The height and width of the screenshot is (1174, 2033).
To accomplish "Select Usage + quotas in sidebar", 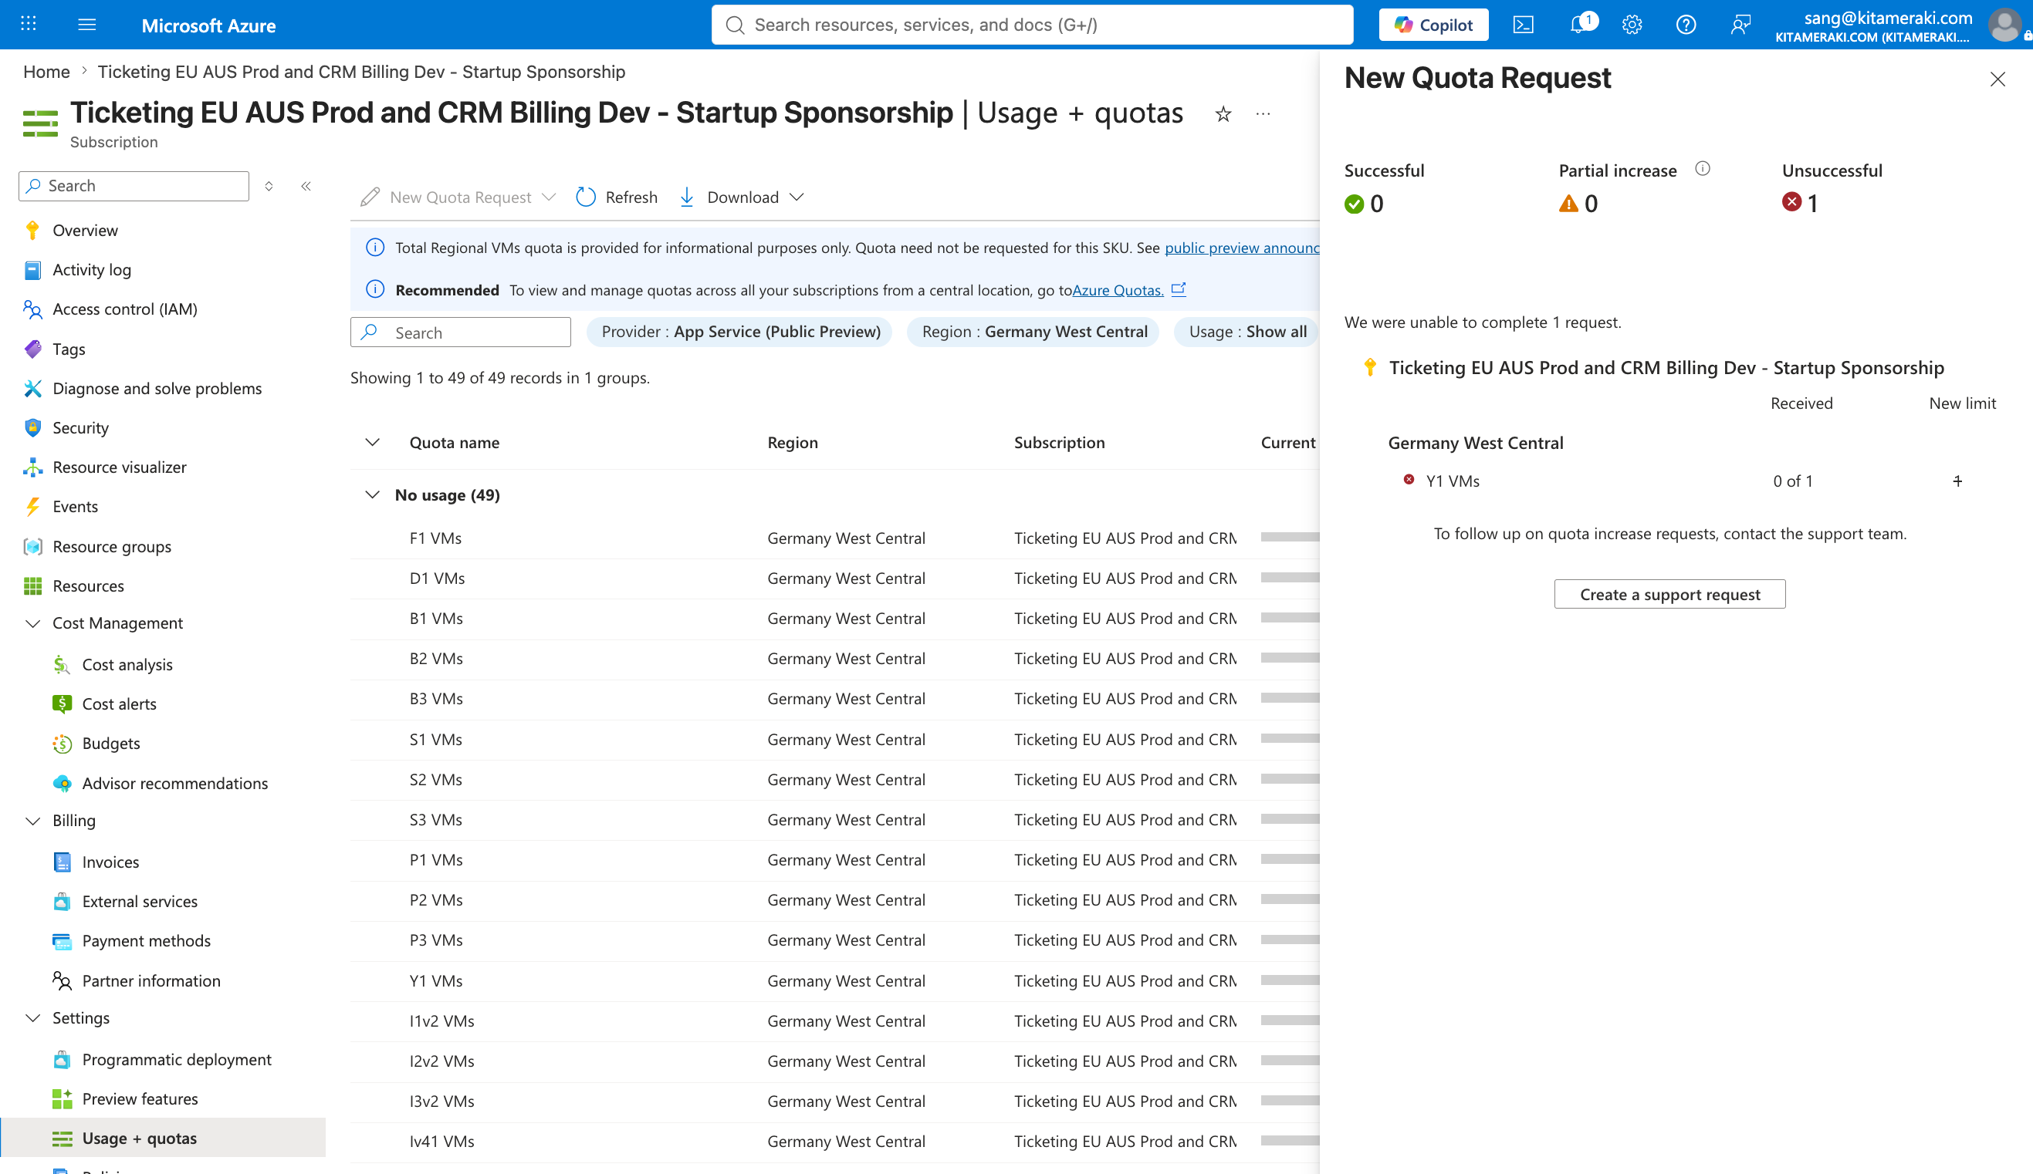I will 163,1139.
